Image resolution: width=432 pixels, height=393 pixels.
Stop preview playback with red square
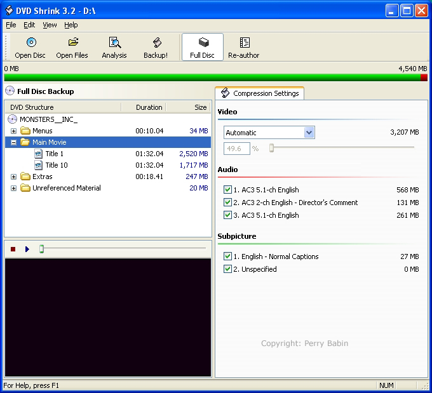13,250
